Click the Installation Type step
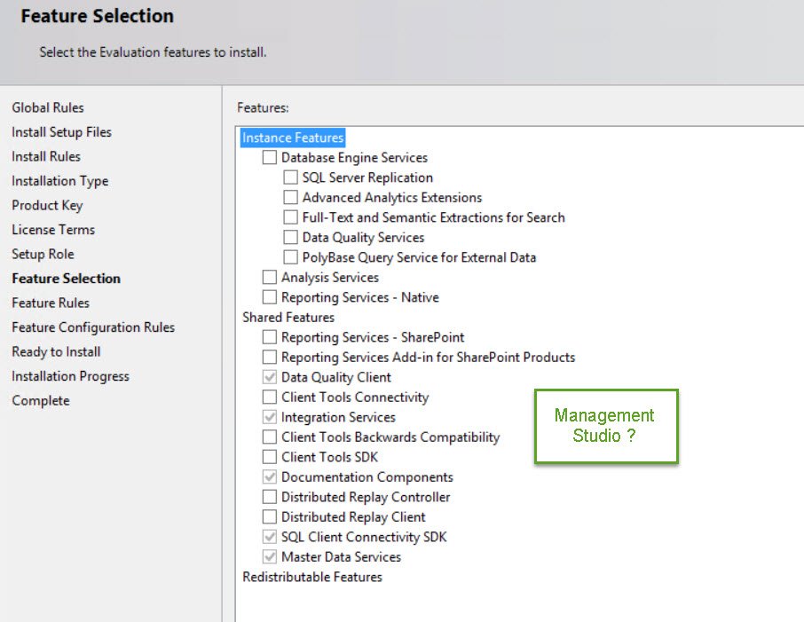804x622 pixels. (60, 181)
